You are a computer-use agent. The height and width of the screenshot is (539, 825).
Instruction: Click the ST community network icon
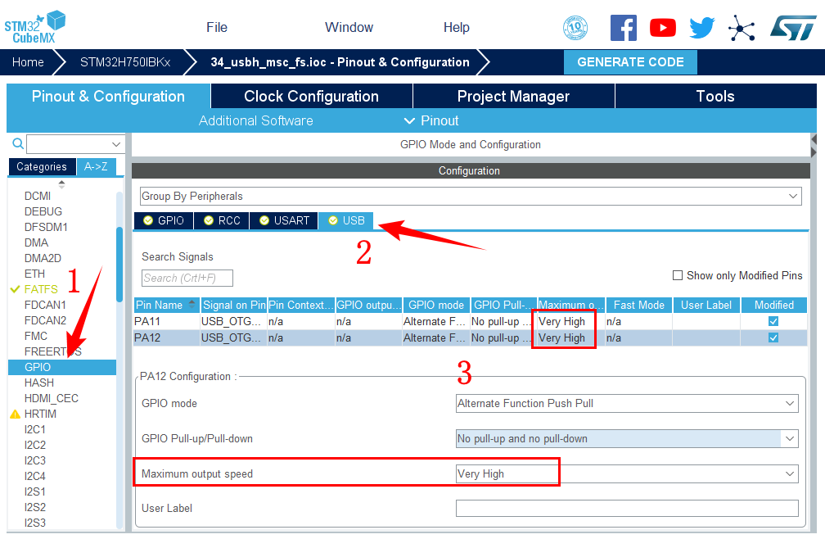point(742,28)
